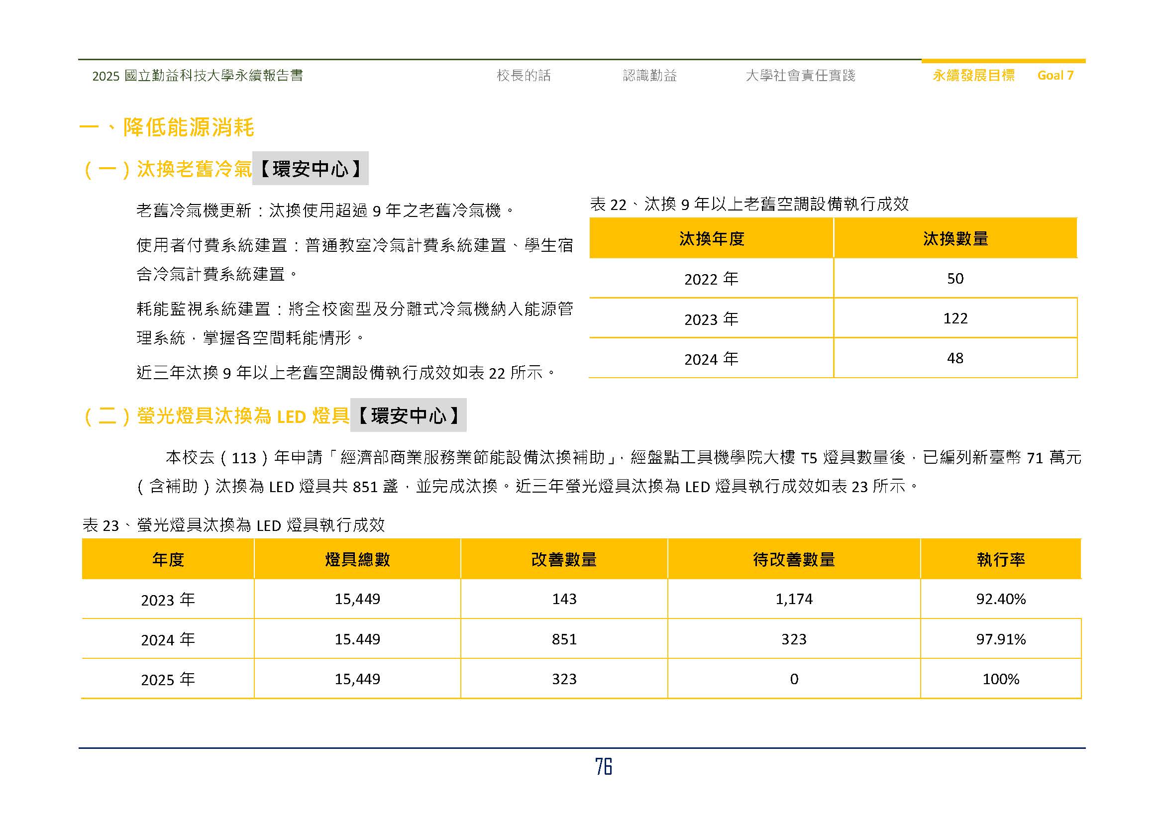This screenshot has width=1164, height=823.
Task: Select the 校長的話 navigation item
Action: coord(524,76)
